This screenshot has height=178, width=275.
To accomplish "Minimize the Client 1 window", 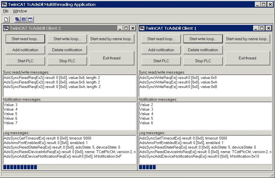I will (256, 28).
